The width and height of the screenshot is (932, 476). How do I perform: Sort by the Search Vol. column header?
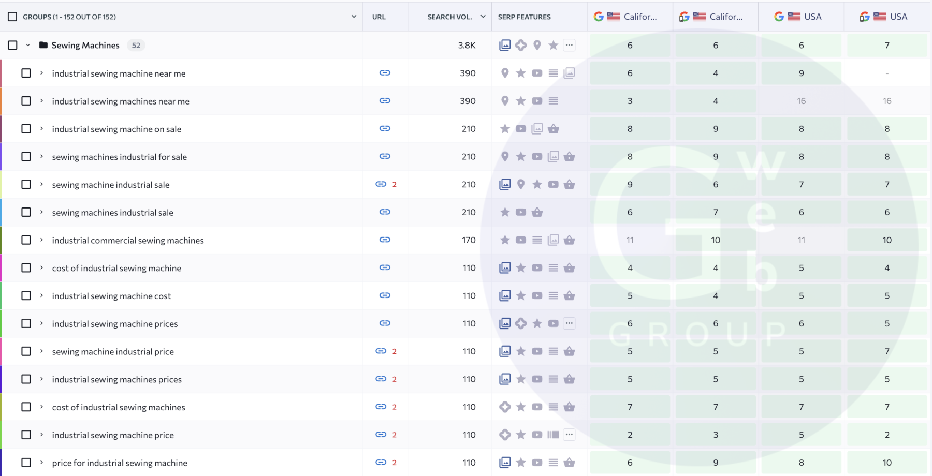449,17
